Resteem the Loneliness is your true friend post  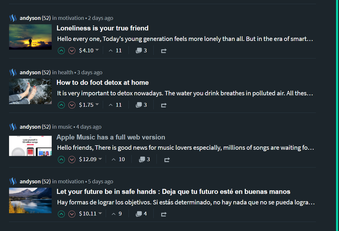[x=164, y=51]
